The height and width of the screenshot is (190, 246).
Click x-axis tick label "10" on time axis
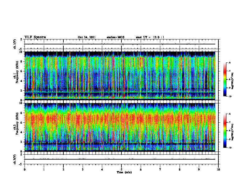[218, 170]
